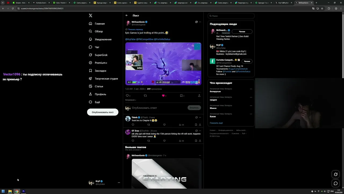Image resolution: width=344 pixels, height=194 pixels.
Task: Share the Thiefs reply
Action: point(200,125)
